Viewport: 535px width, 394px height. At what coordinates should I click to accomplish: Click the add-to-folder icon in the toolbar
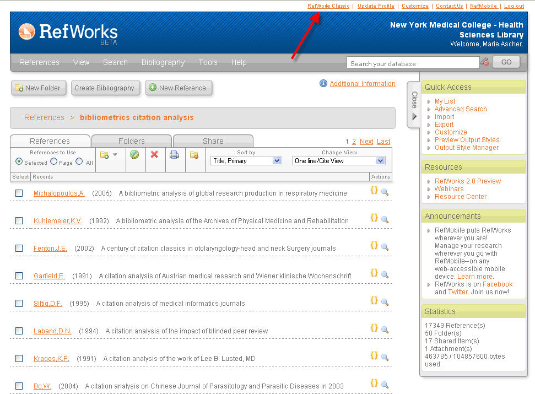click(104, 155)
